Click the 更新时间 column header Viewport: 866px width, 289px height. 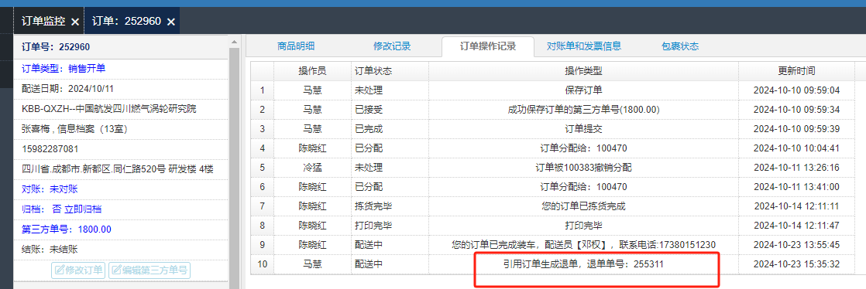[x=796, y=71]
